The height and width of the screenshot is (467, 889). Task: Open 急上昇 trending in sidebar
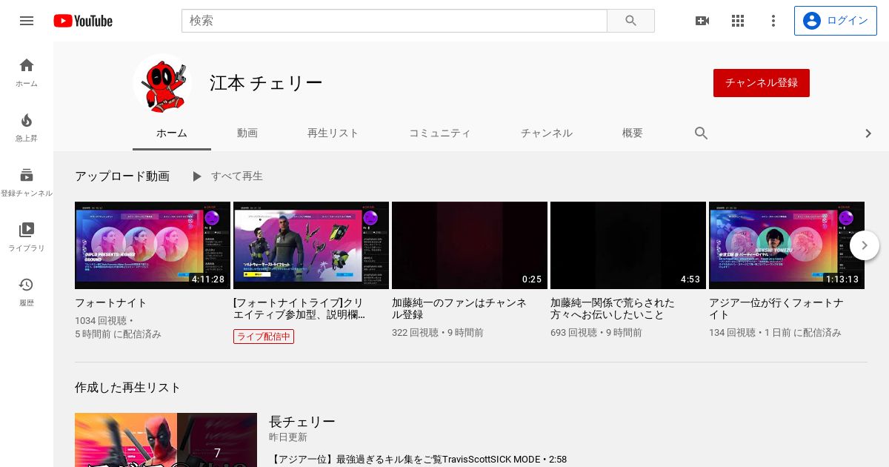[x=27, y=127]
